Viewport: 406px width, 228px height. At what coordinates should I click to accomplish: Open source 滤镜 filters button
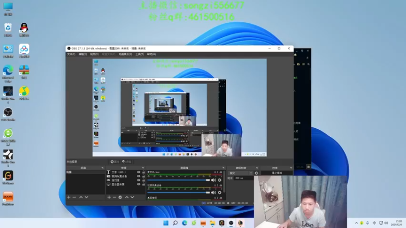pyautogui.click(x=126, y=162)
